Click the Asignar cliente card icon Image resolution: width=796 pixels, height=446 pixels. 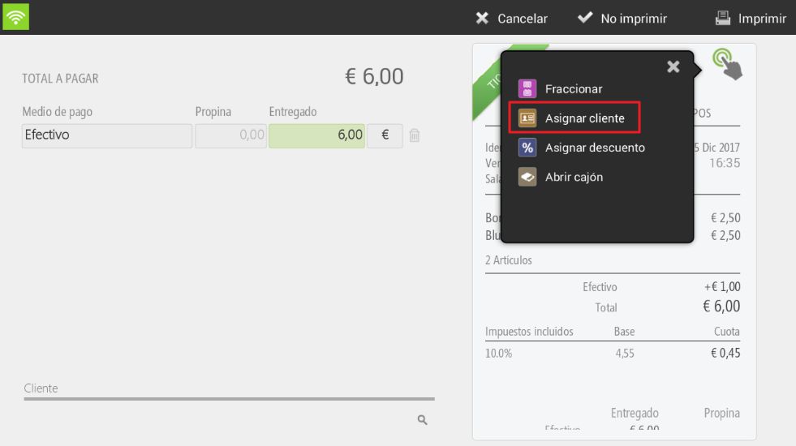coord(527,118)
